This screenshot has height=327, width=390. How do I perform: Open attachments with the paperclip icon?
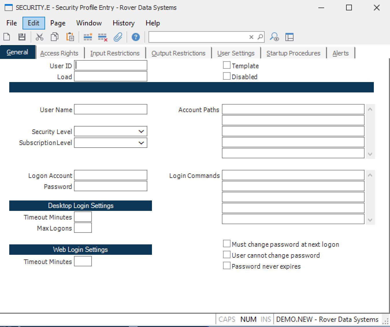[118, 37]
